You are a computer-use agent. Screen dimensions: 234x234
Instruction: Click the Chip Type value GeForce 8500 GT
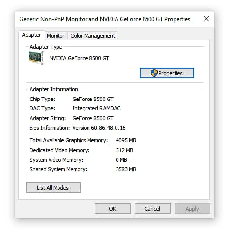point(93,99)
